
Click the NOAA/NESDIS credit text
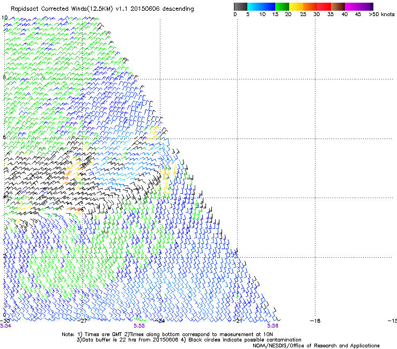point(316,346)
